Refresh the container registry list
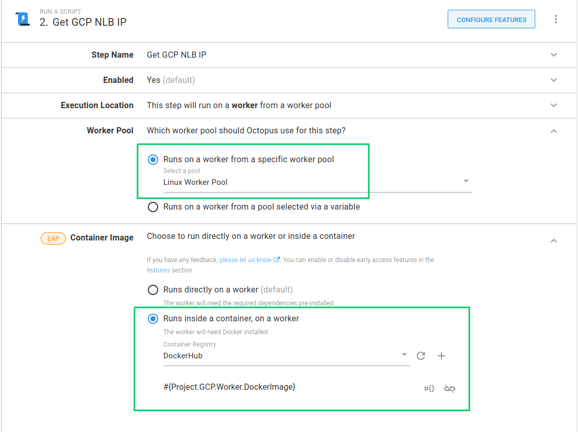This screenshot has height=432, width=578. click(421, 356)
